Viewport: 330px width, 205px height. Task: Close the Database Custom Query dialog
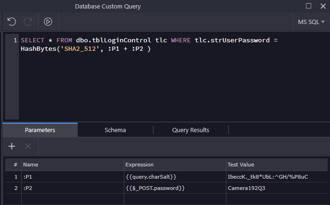click(x=322, y=6)
